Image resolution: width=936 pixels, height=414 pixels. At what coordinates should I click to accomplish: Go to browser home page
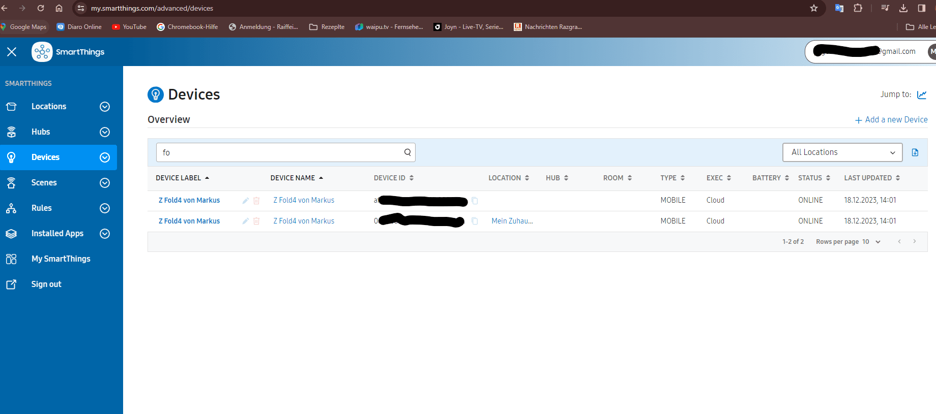(59, 8)
